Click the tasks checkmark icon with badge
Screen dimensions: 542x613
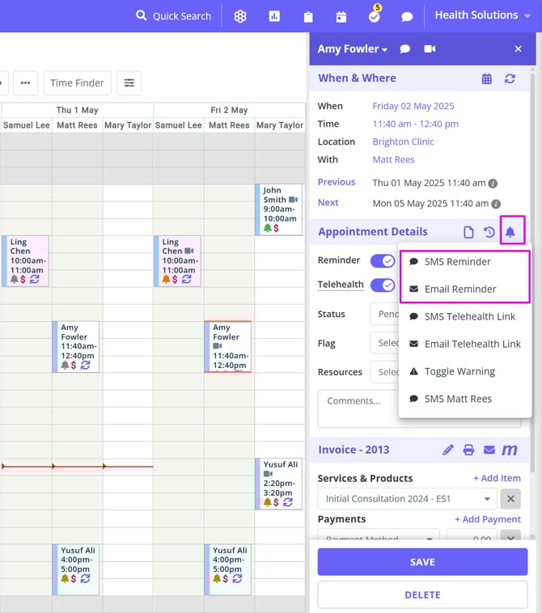point(374,16)
